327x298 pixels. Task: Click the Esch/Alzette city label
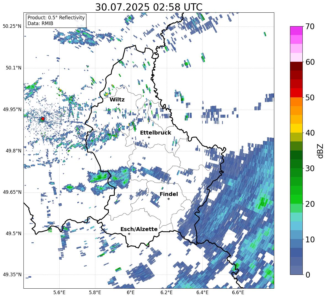(139, 229)
